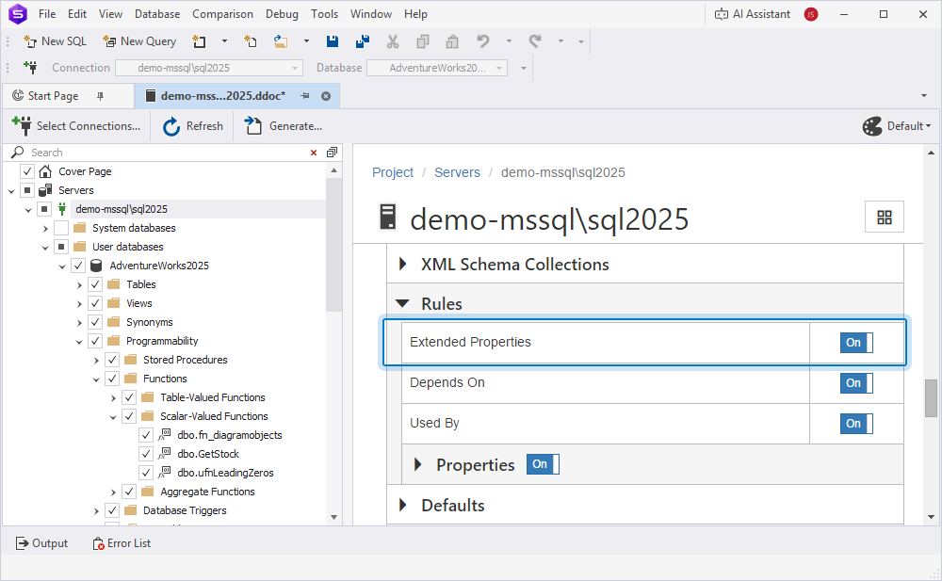Click the collapse all tree icon
The image size is (942, 581).
point(332,152)
